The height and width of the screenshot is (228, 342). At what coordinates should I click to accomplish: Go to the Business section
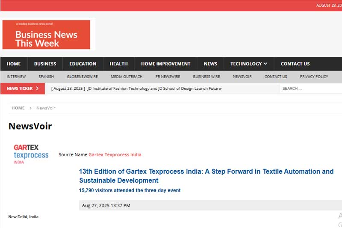(45, 64)
